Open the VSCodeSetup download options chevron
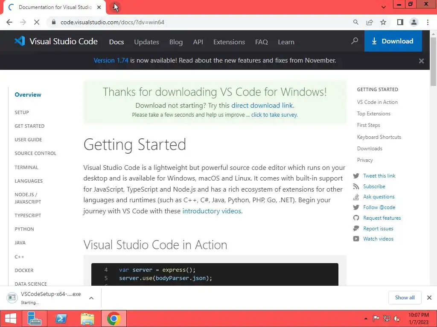This screenshot has height=327, width=437. point(91,298)
